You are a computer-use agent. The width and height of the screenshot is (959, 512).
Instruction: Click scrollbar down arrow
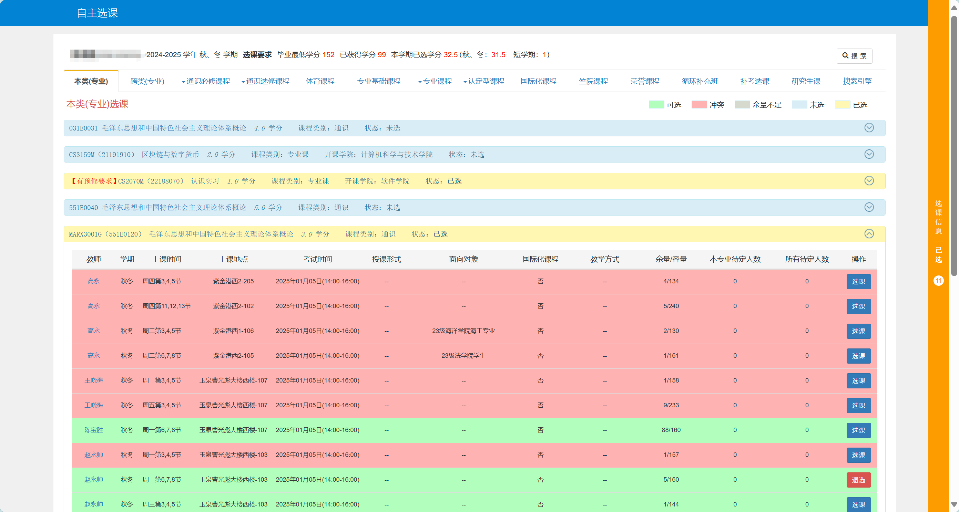pos(954,504)
